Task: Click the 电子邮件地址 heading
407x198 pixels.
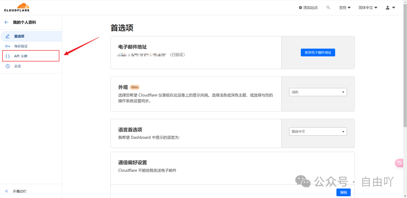Action: (133, 47)
